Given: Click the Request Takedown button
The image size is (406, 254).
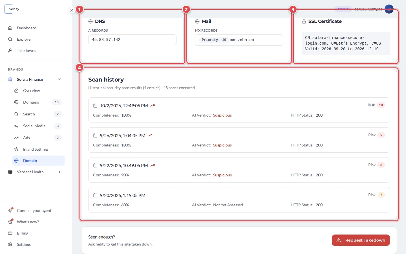Looking at the screenshot, I should click(361, 240).
